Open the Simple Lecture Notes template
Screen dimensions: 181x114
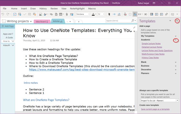(x=151, y=43)
